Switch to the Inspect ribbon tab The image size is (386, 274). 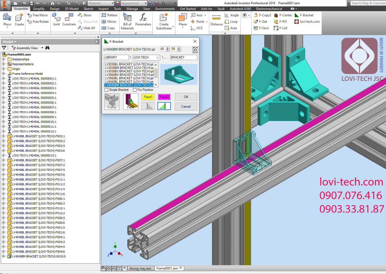pos(104,9)
